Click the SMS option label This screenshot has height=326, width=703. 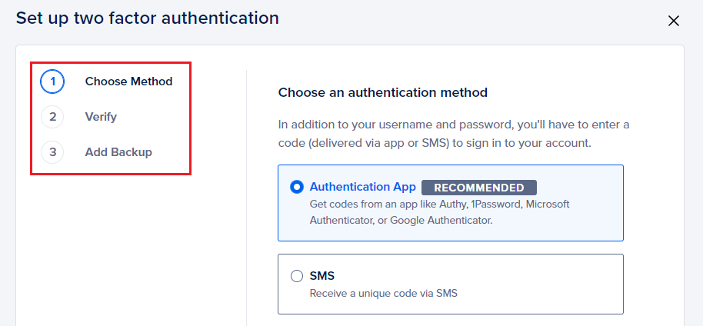tap(322, 276)
